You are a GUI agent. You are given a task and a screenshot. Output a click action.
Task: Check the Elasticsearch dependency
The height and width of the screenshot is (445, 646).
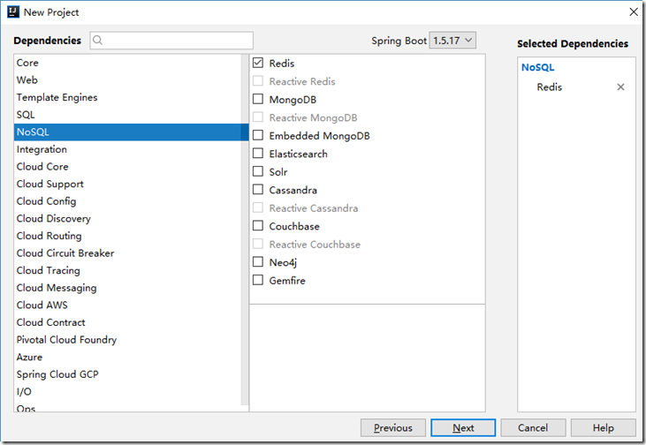(x=258, y=154)
